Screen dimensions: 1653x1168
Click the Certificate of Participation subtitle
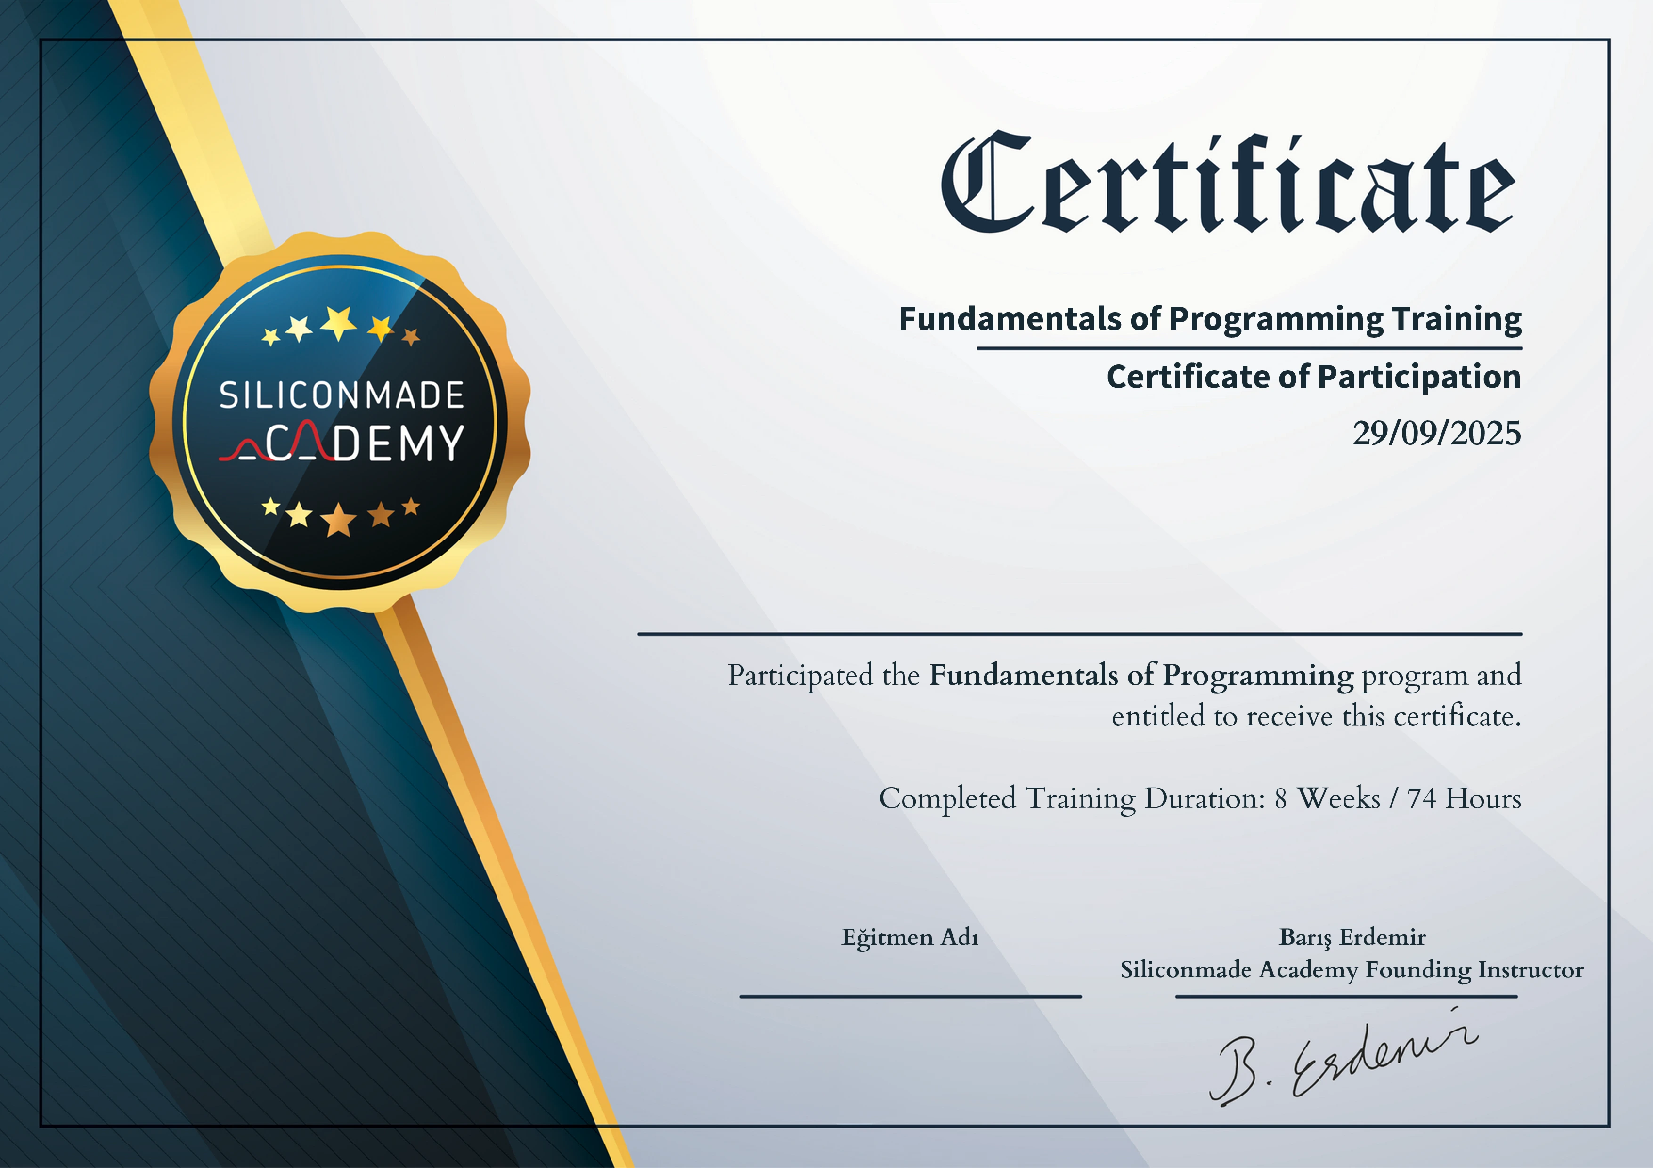pos(1313,377)
